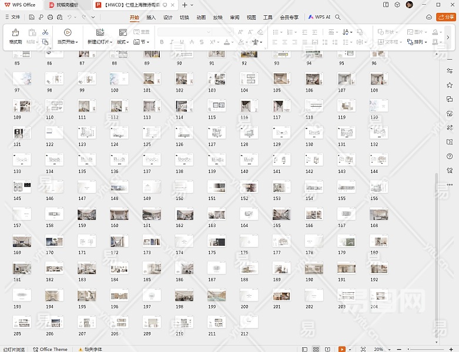
Task: Click the search icon next to WPS AI
Action: [x=338, y=18]
